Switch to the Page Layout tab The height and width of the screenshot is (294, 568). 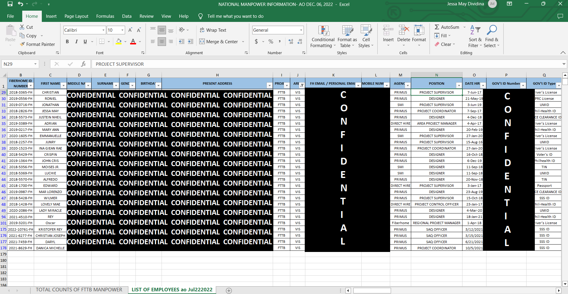[x=76, y=16]
